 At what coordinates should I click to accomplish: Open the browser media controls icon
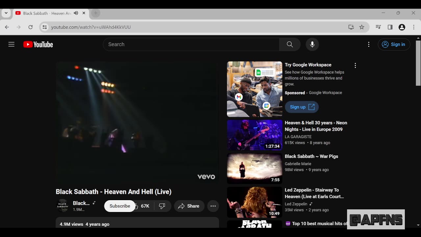378,27
